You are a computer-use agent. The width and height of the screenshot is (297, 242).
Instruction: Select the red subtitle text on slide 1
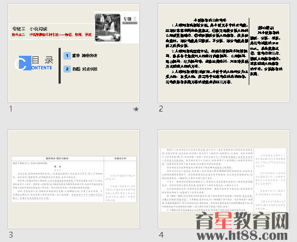51,35
